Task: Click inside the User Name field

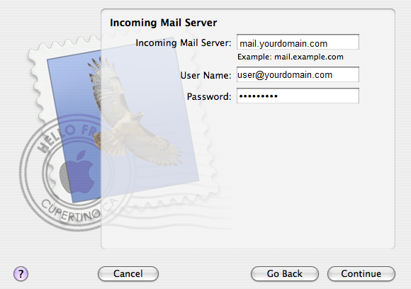Action: pos(298,74)
